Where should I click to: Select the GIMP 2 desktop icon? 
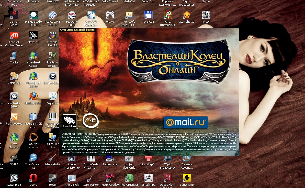click(x=14, y=158)
